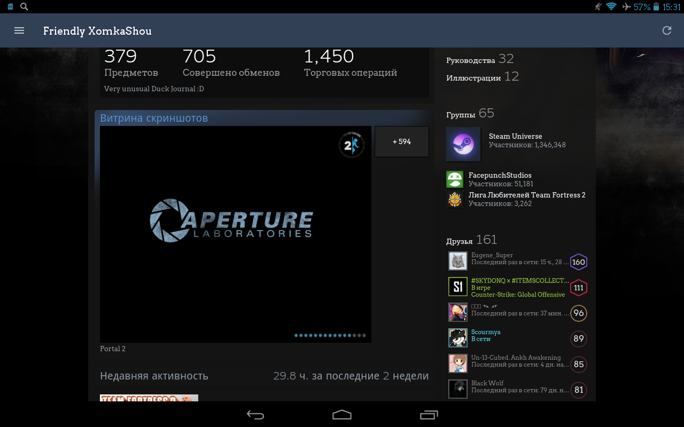The image size is (684, 427).
Task: Tap the notification icon in status bar
Action: coord(10,6)
